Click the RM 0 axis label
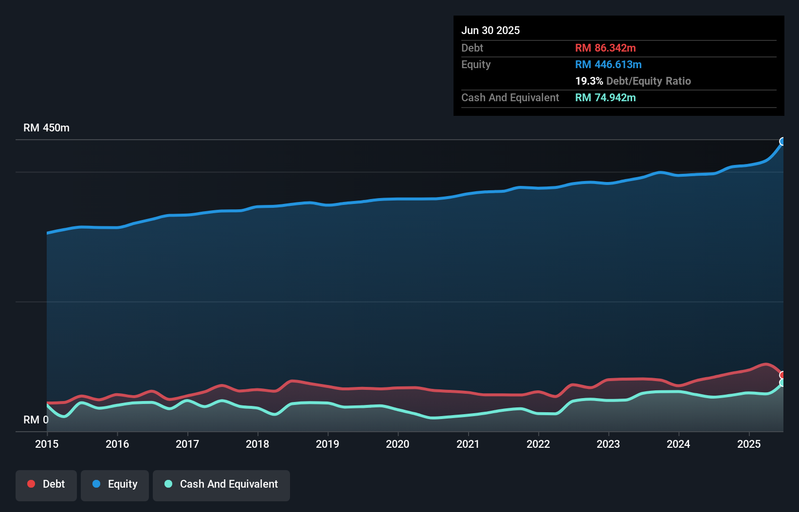The width and height of the screenshot is (799, 512). (36, 420)
